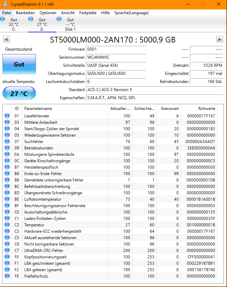Click the Schnittstelle field UASP (Serial ATA)

pyautogui.click(x=116, y=65)
